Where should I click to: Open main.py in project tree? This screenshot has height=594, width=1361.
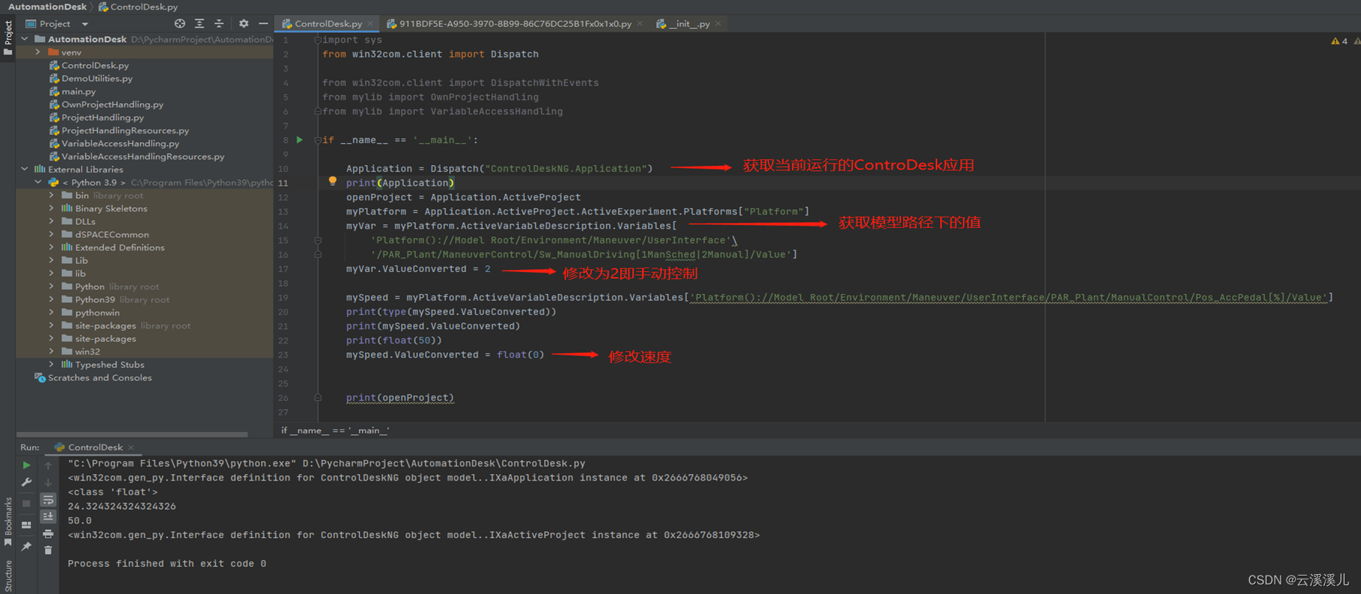pyautogui.click(x=78, y=91)
